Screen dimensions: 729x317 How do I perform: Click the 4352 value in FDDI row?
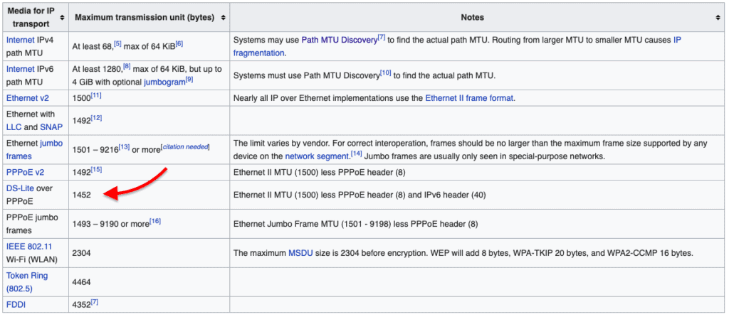tap(81, 305)
